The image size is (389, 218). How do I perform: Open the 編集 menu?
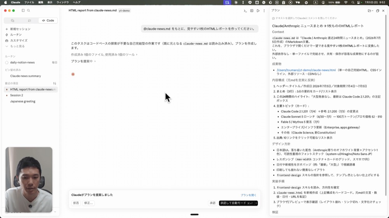click(41, 2)
